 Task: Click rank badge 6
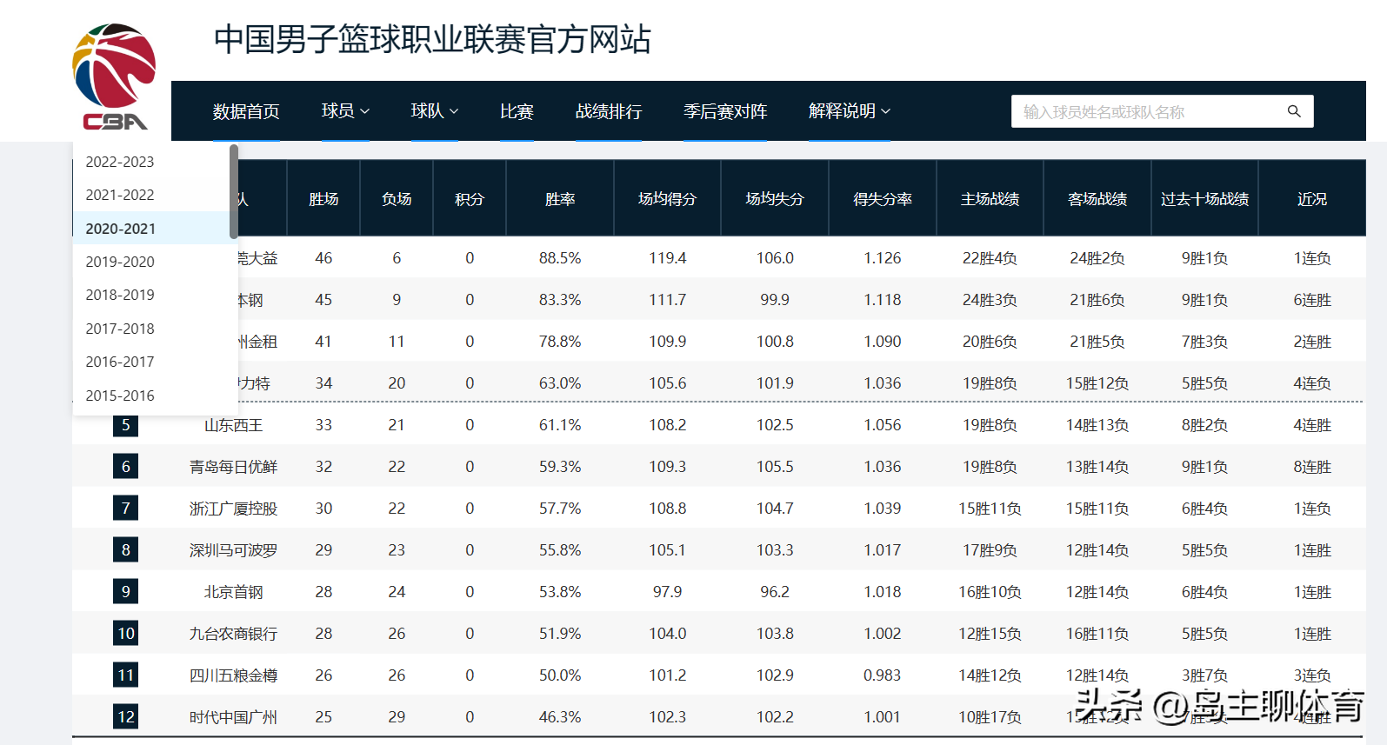tap(126, 467)
